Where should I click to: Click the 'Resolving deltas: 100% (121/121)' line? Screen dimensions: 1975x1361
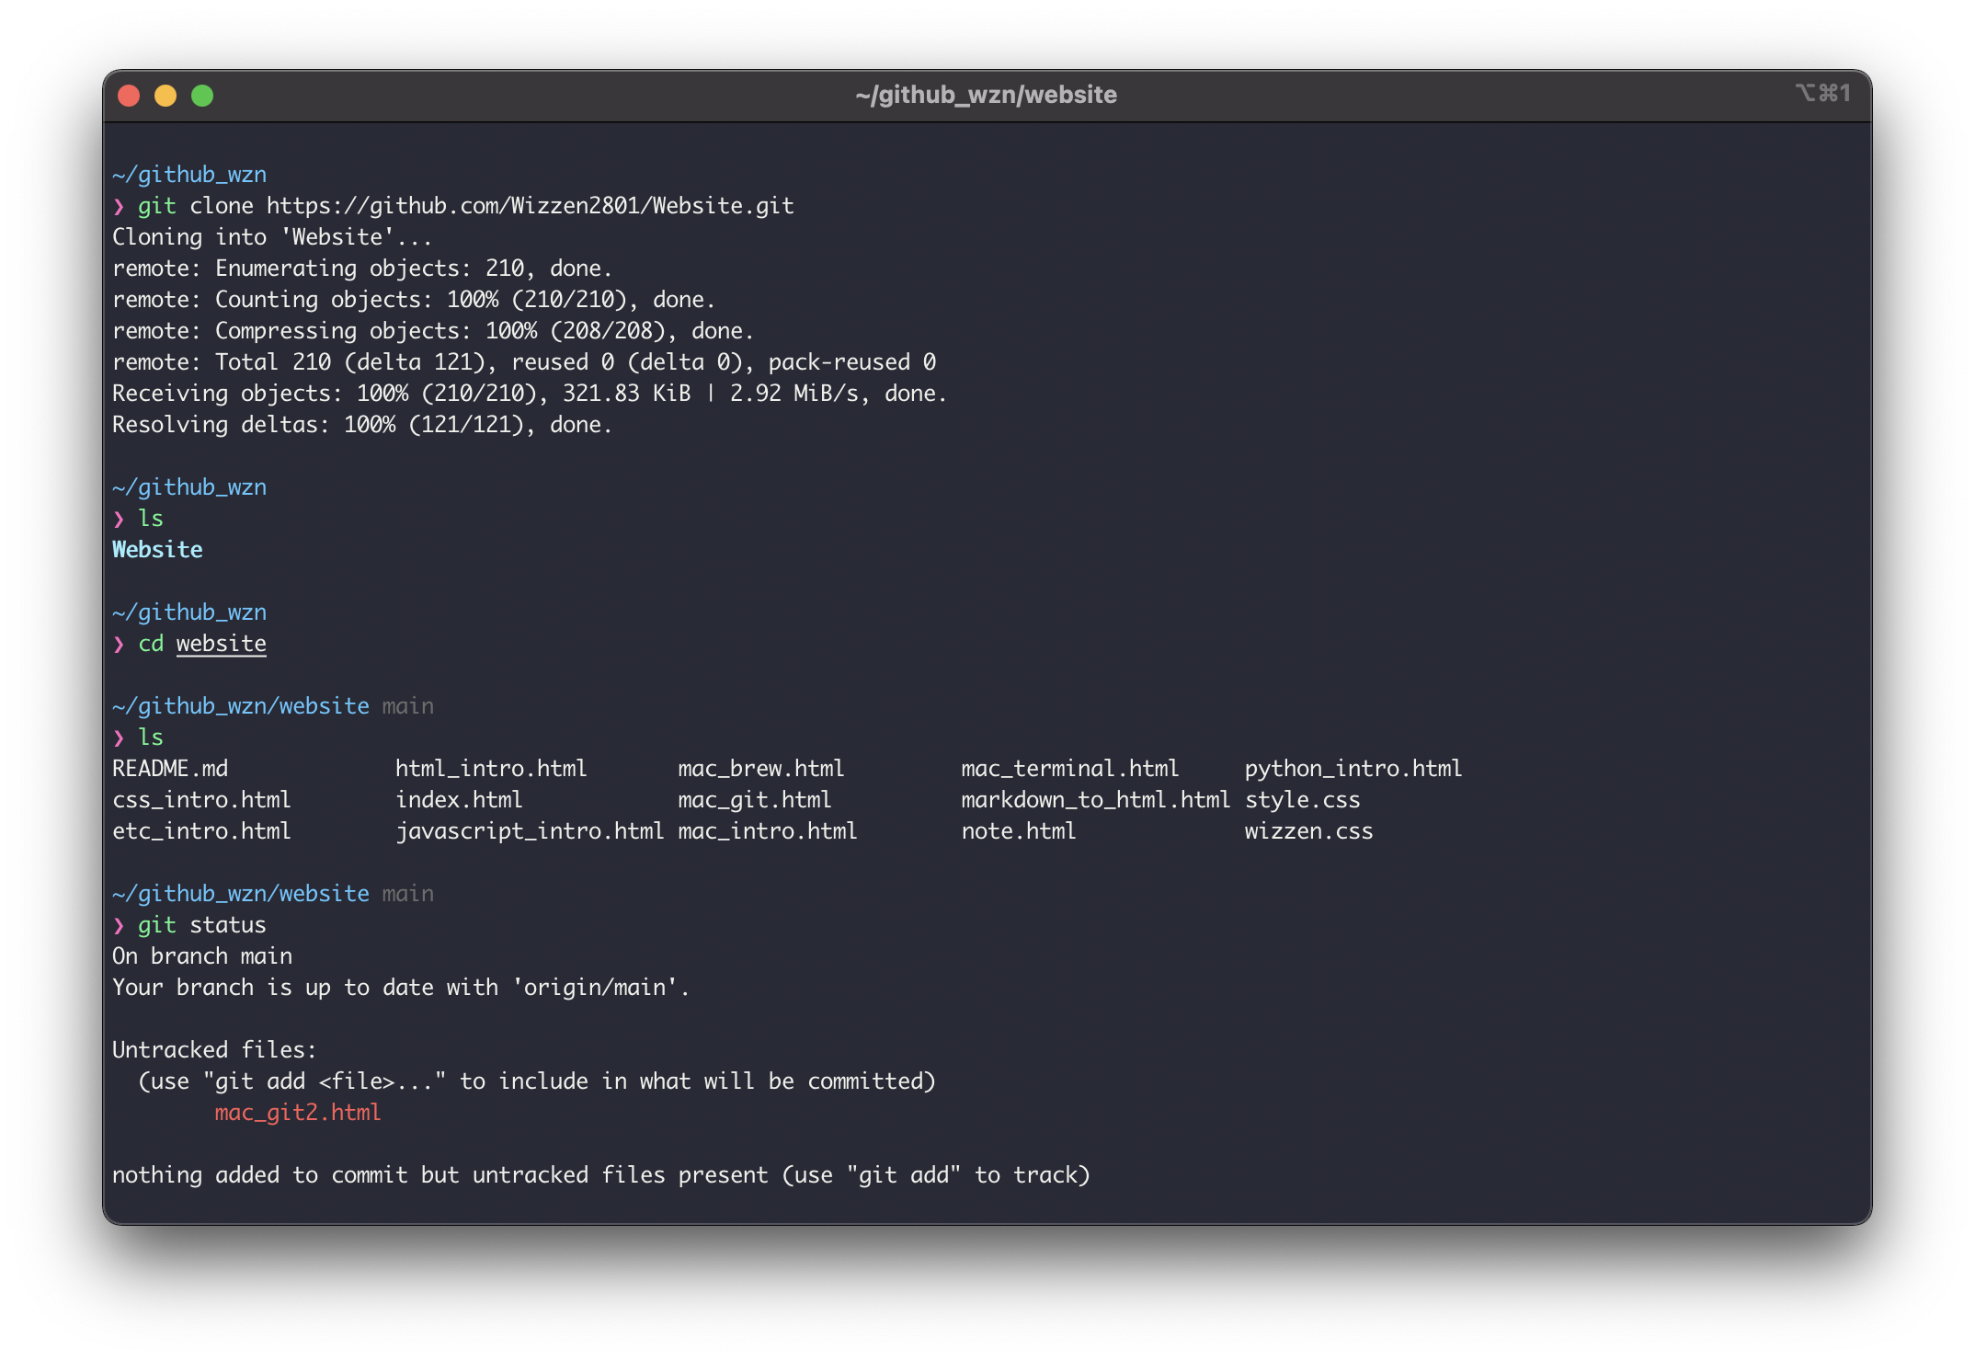pos(362,425)
